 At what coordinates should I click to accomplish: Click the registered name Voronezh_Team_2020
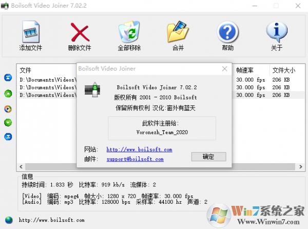[x=162, y=132]
